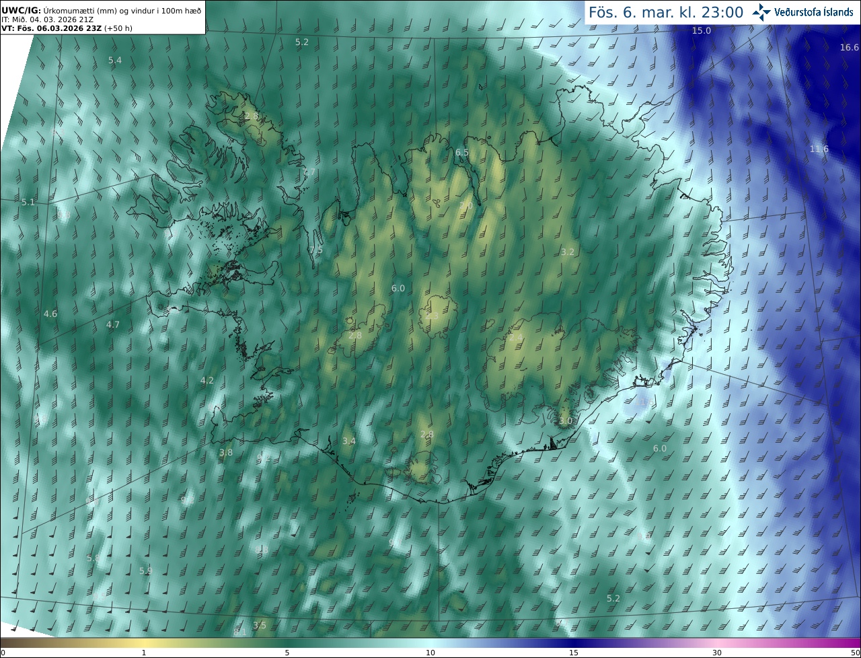Select the 2.0 value on the map
Screen dimensions: 861x658
[x=465, y=205]
